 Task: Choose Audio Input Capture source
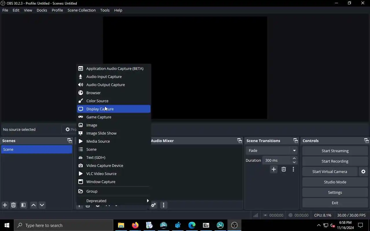tap(114, 77)
